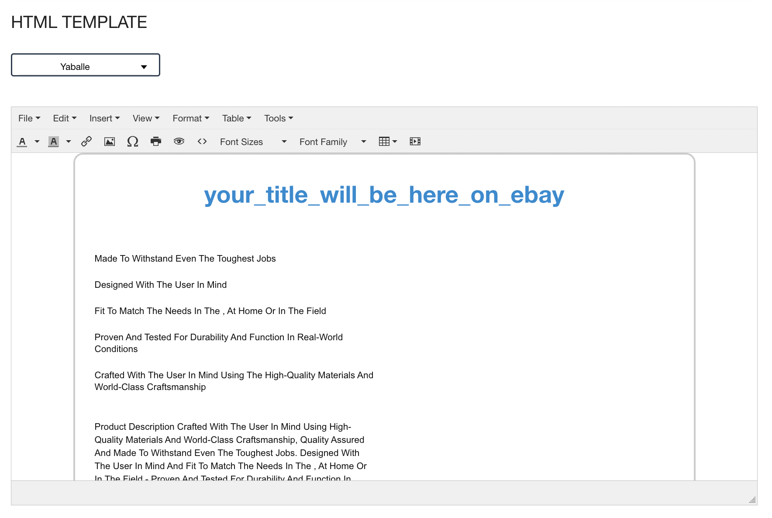
Task: Open the Yaballe template selector
Action: pos(86,65)
